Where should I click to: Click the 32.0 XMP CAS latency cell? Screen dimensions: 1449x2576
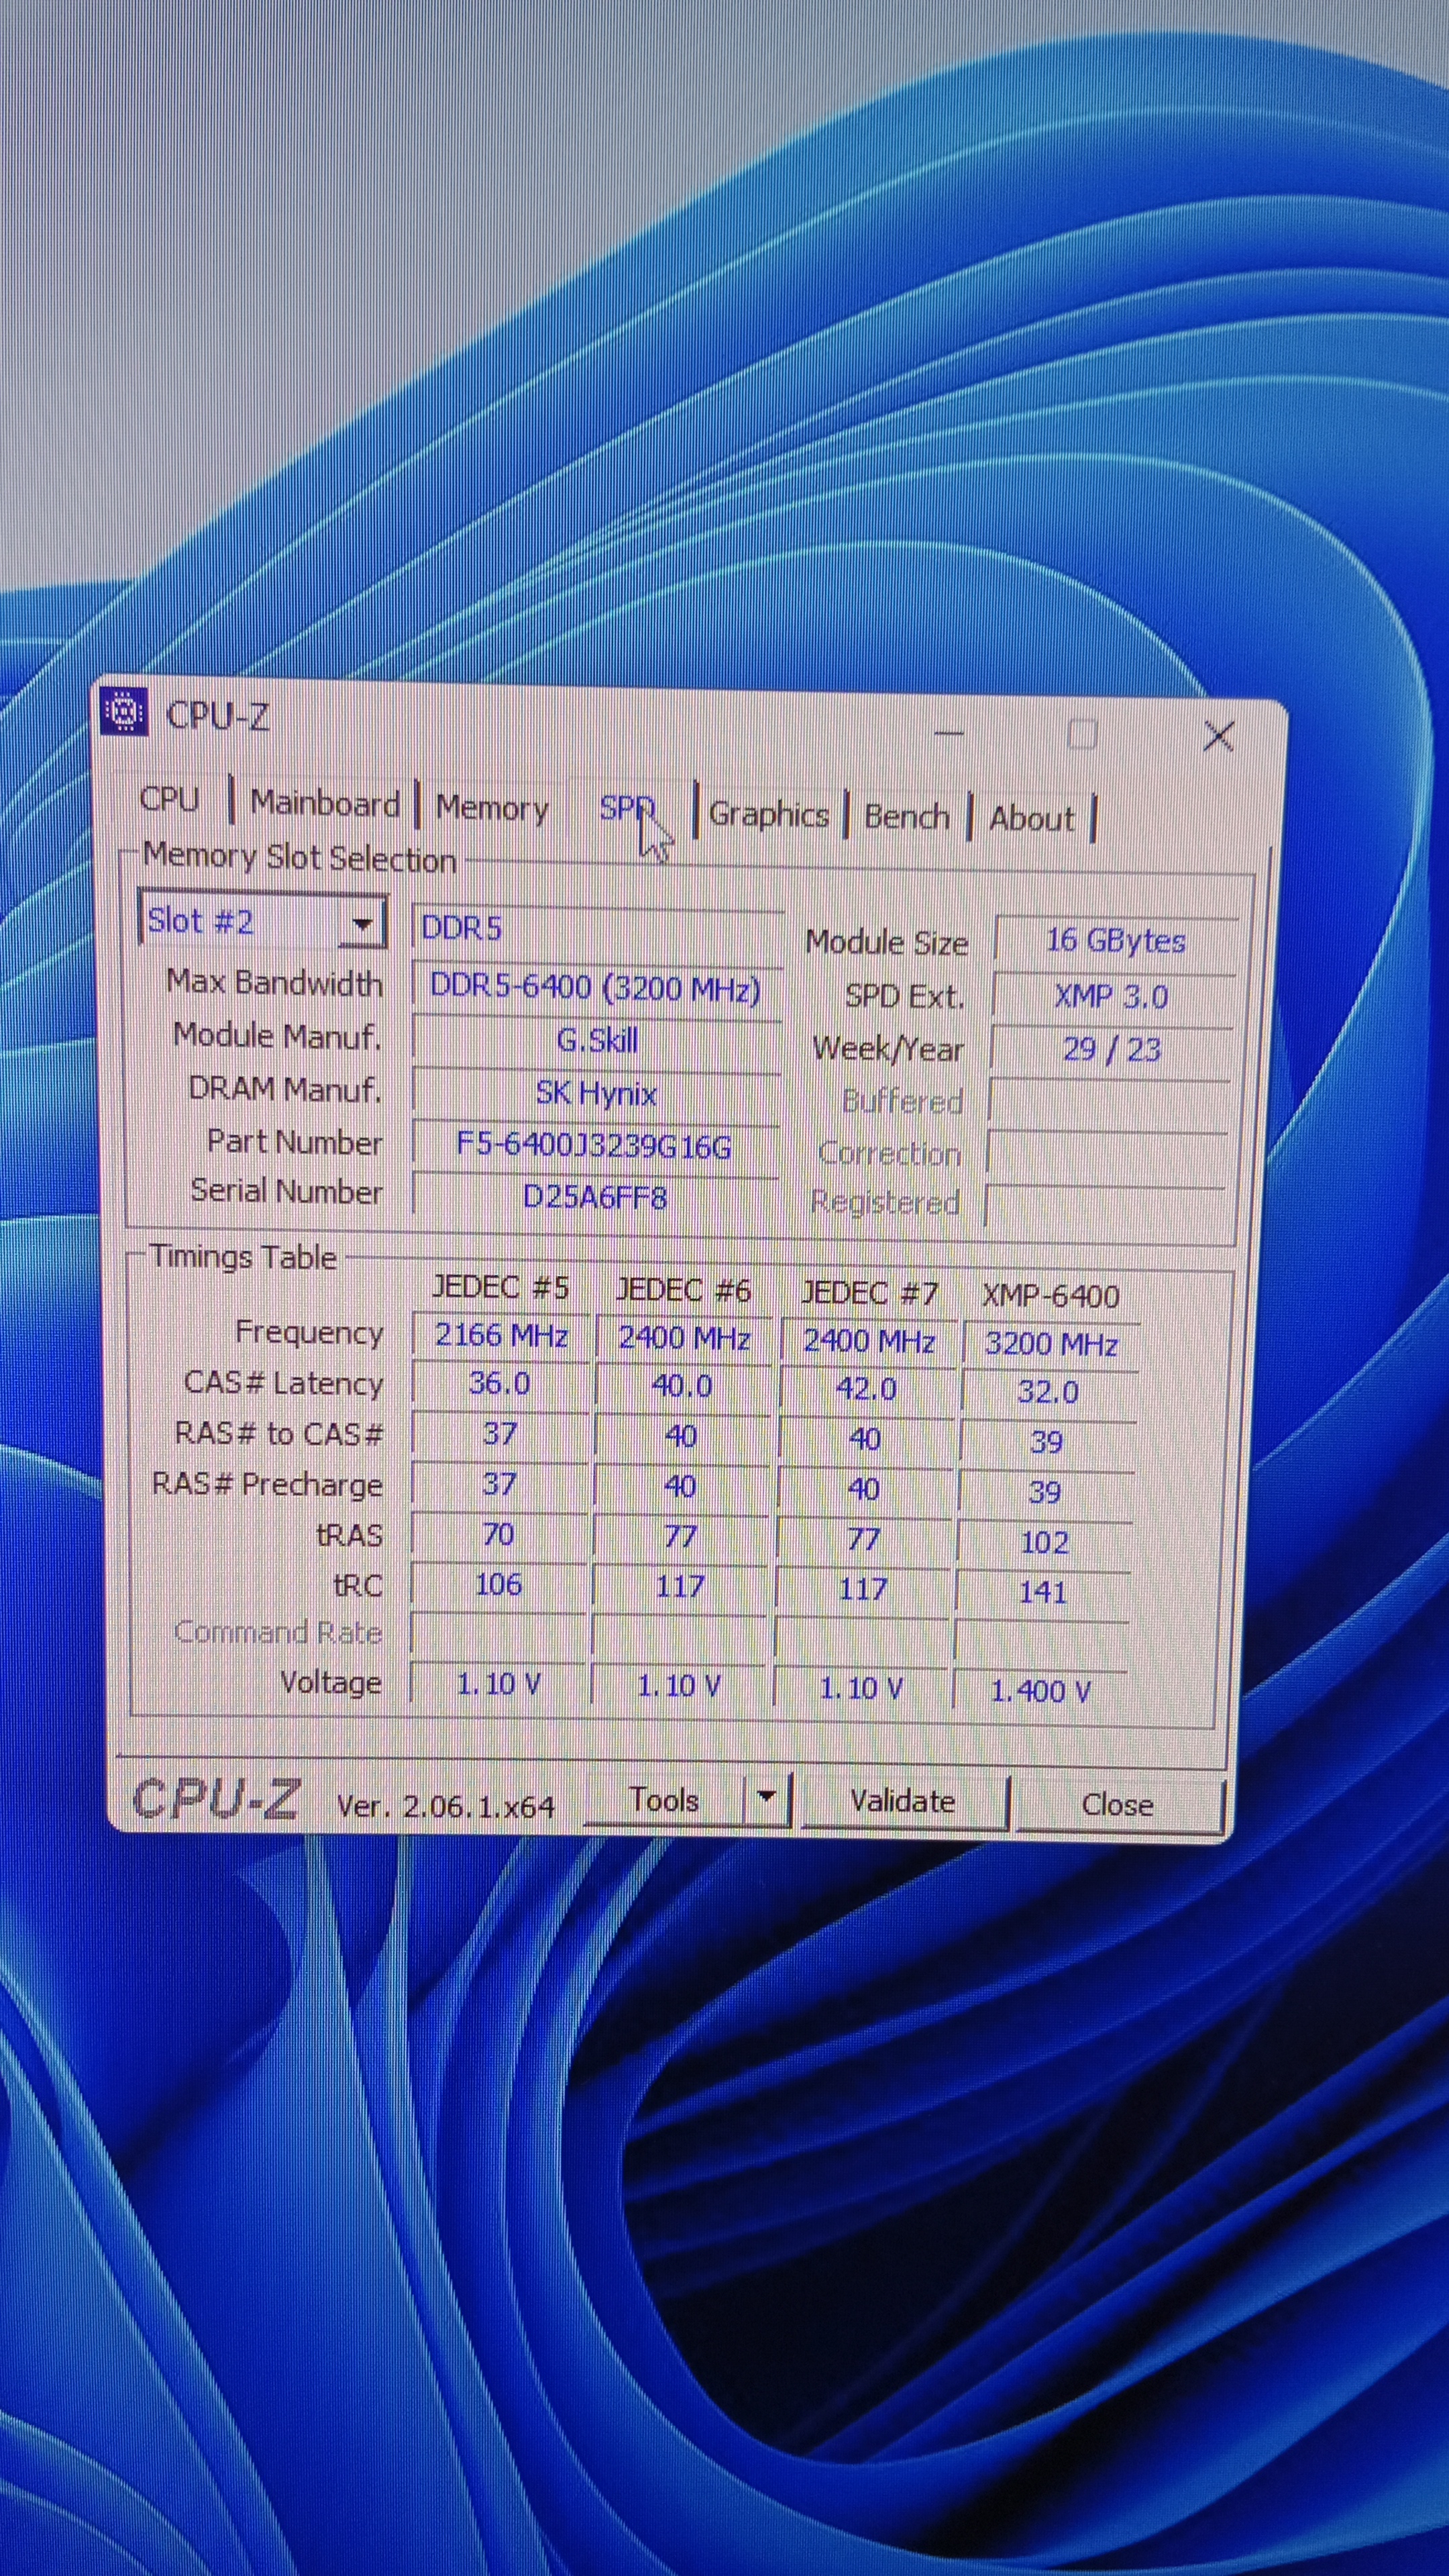pos(1048,1392)
